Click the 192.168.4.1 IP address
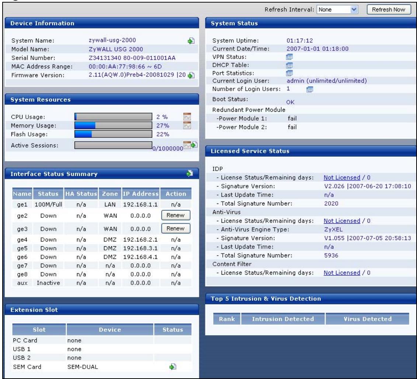417x379 pixels. (140, 257)
